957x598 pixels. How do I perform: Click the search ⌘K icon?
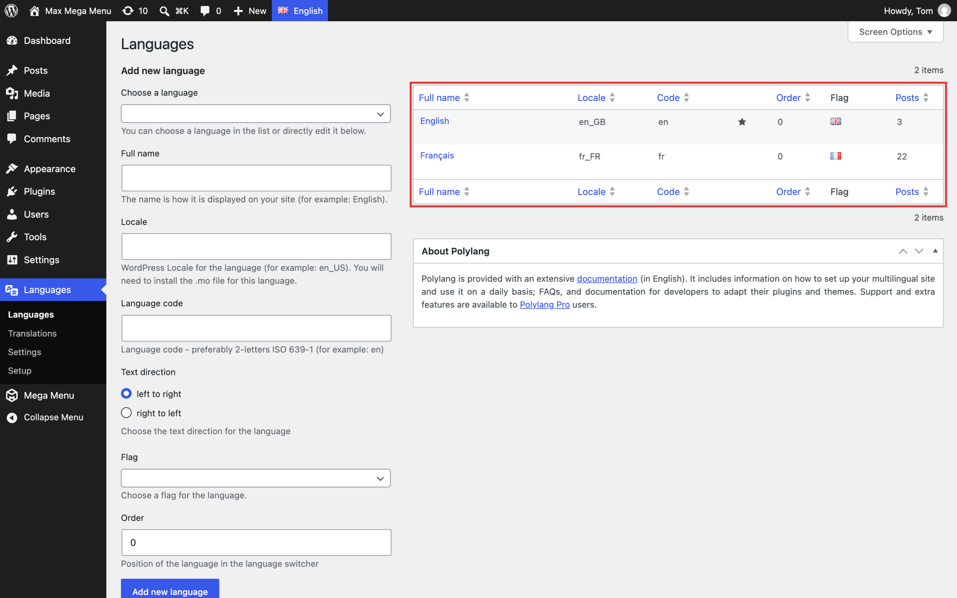(164, 11)
